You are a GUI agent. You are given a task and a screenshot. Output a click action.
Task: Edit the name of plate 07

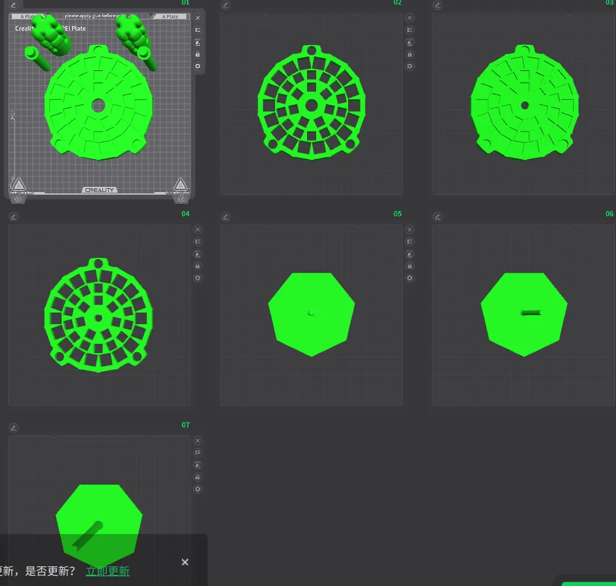(13, 428)
